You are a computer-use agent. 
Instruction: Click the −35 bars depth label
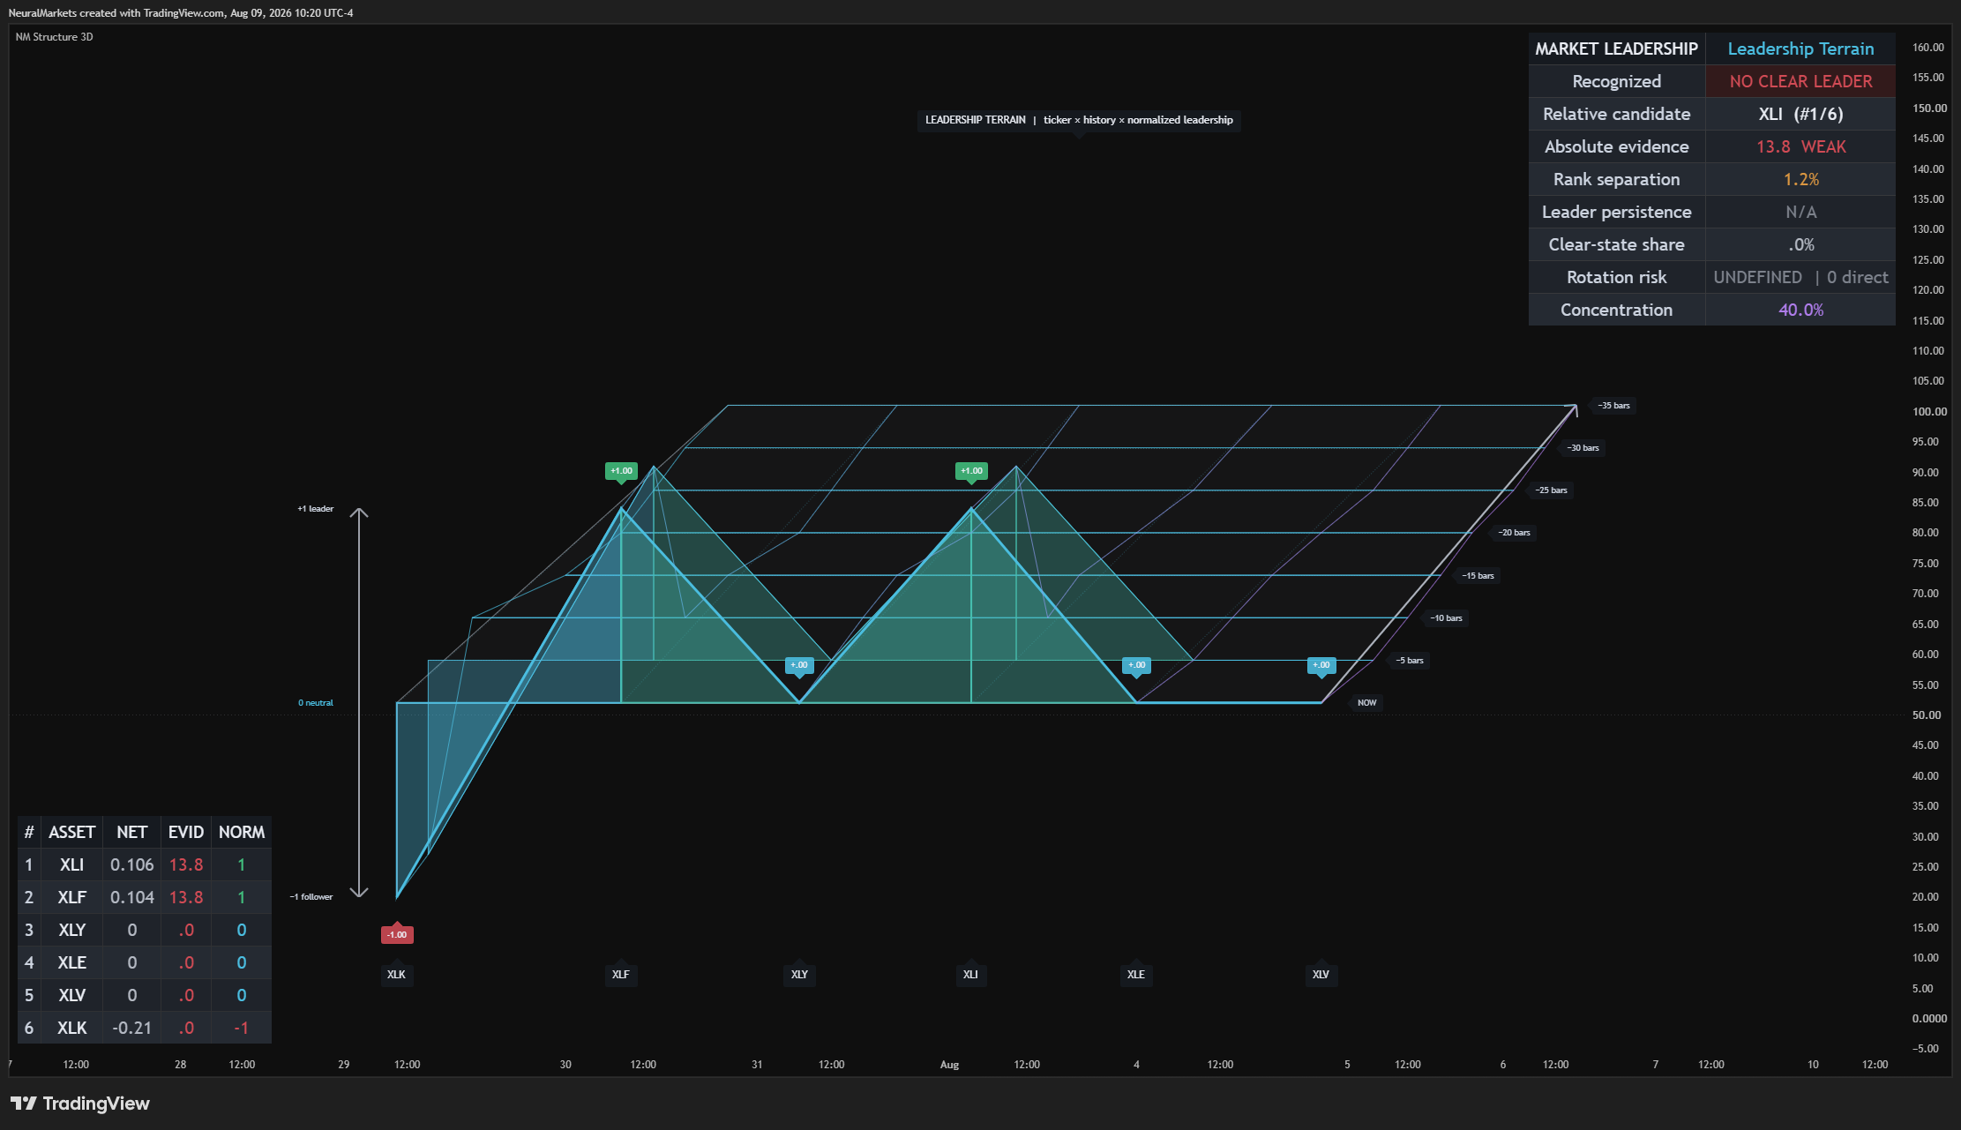pyautogui.click(x=1613, y=406)
